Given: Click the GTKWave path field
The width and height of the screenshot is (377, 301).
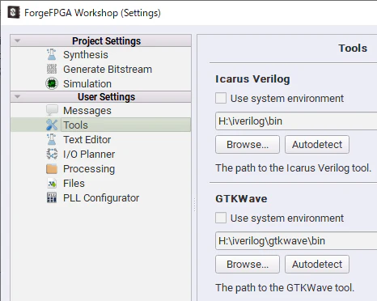Looking at the screenshot, I should [x=296, y=241].
